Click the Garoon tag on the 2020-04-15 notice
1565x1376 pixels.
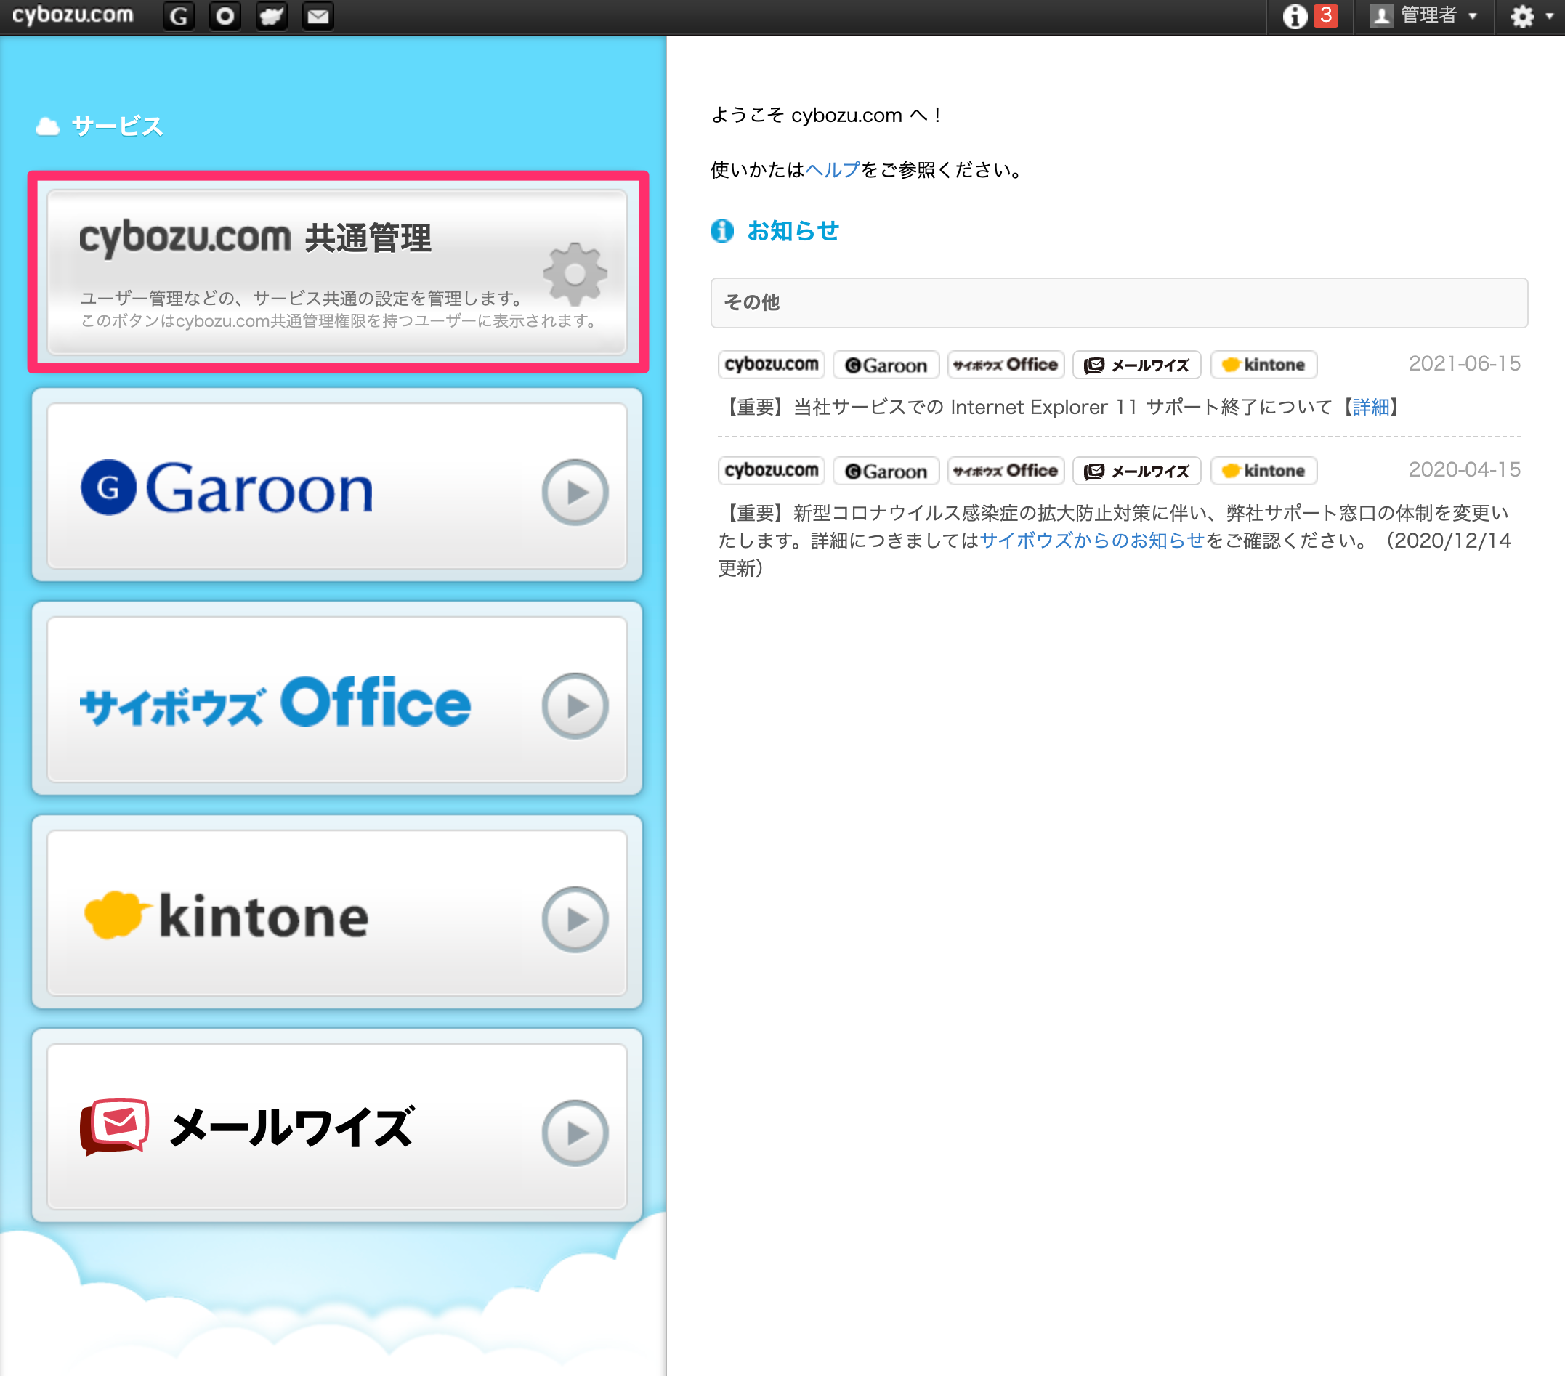tap(886, 470)
